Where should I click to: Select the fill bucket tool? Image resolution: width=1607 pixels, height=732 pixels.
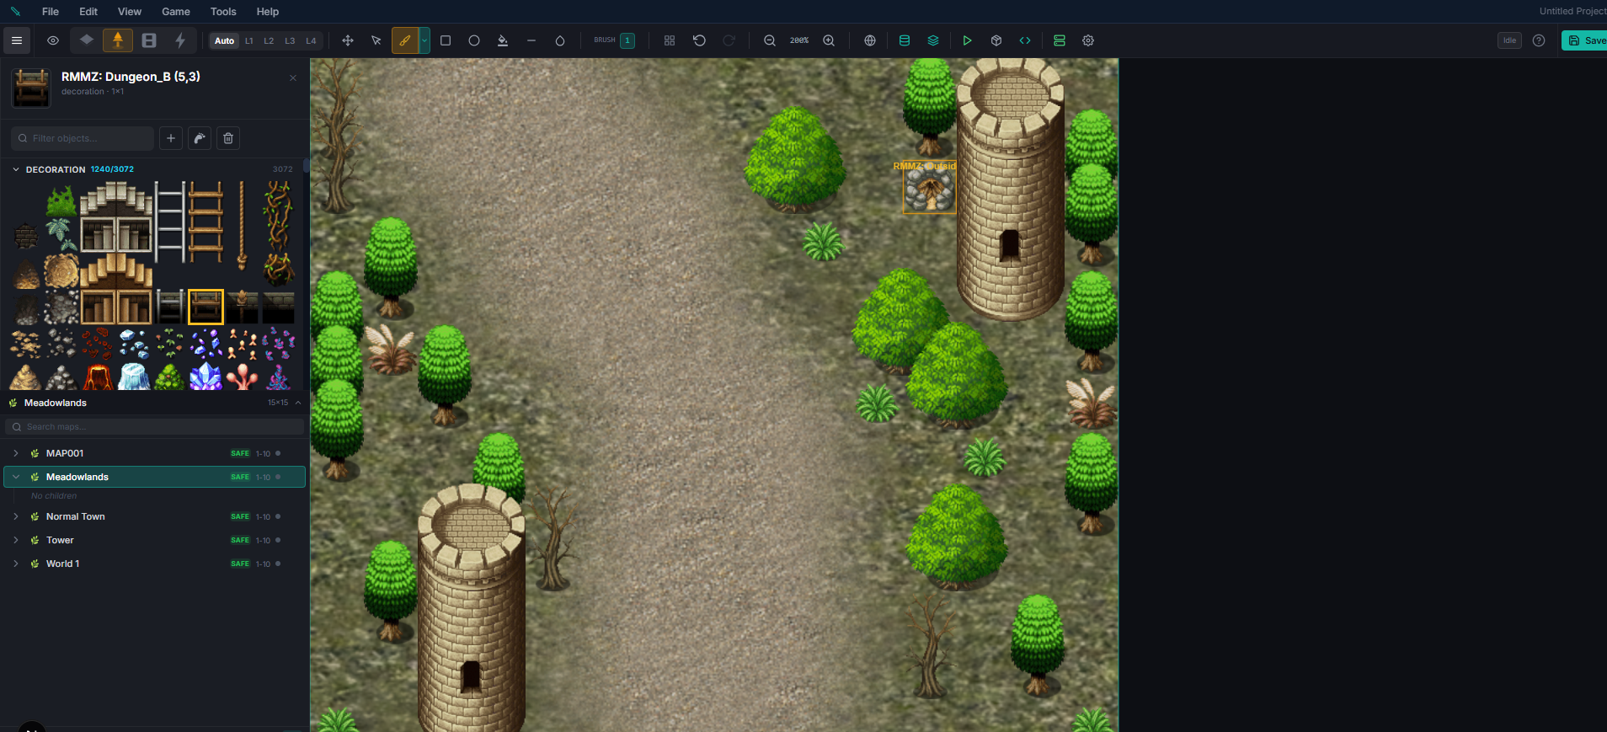(503, 40)
